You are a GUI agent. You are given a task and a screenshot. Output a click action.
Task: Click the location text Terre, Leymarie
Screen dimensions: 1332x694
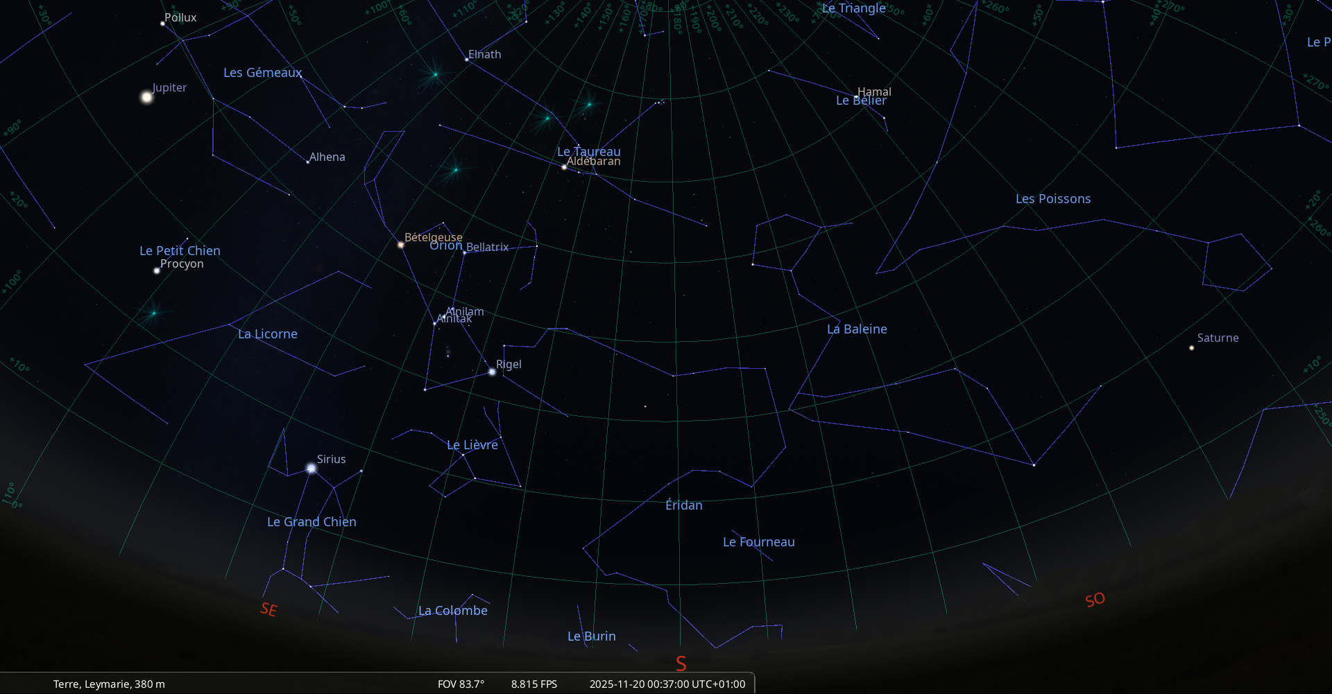click(109, 684)
